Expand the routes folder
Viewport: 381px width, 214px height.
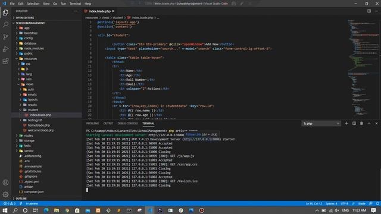28,136
